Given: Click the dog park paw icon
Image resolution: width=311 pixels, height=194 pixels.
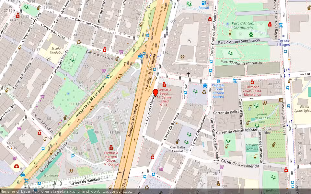Looking at the screenshot, I should pos(251,35).
